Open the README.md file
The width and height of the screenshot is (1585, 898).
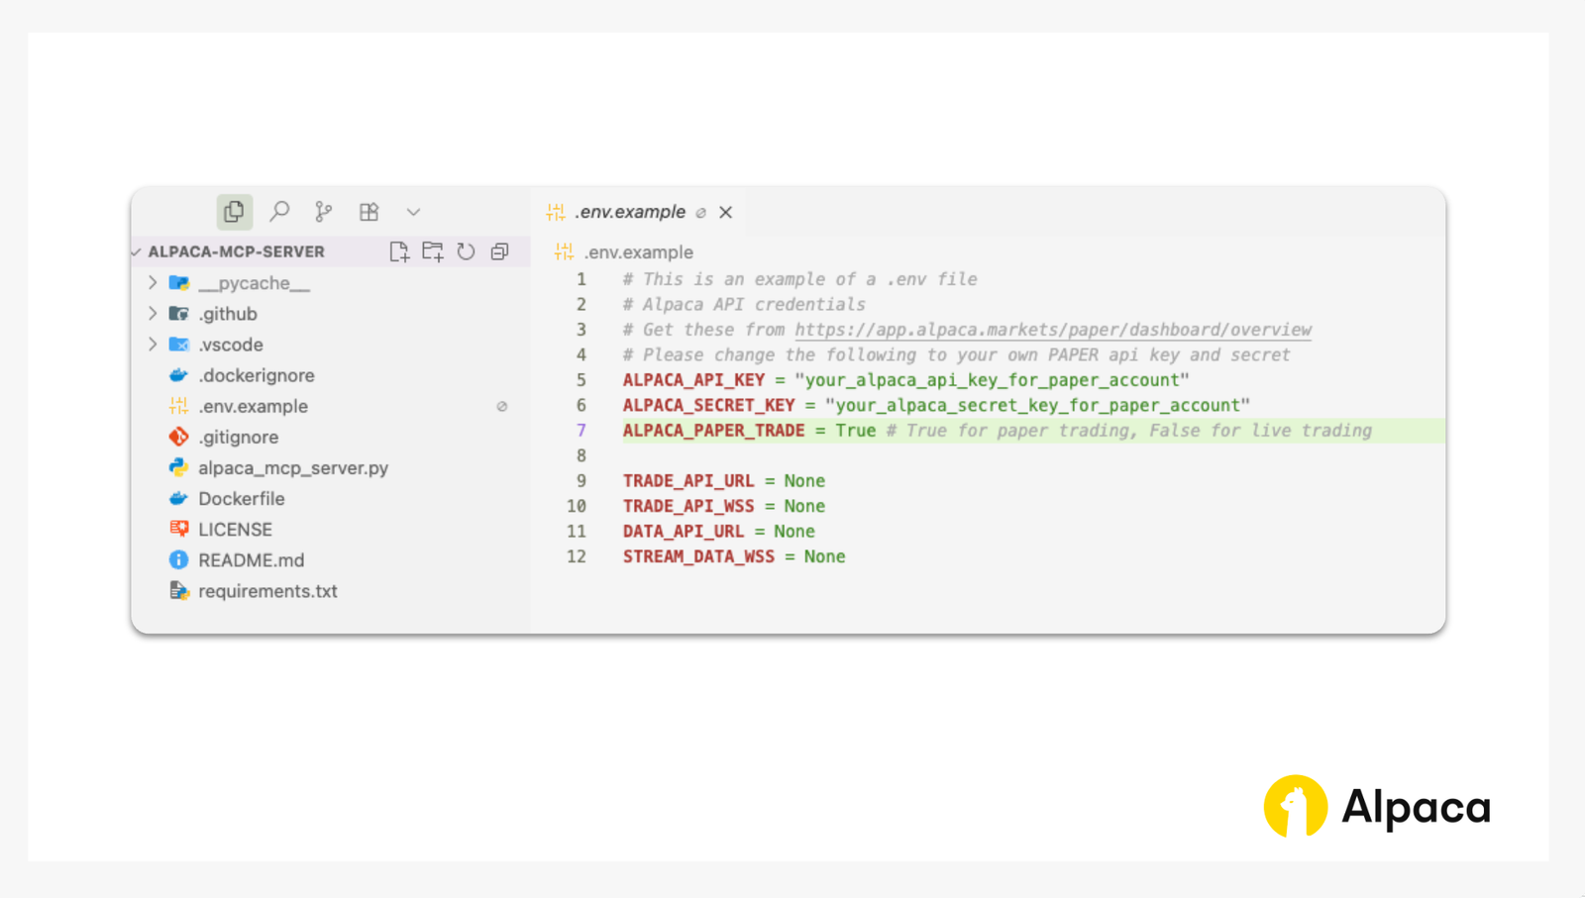click(x=248, y=559)
